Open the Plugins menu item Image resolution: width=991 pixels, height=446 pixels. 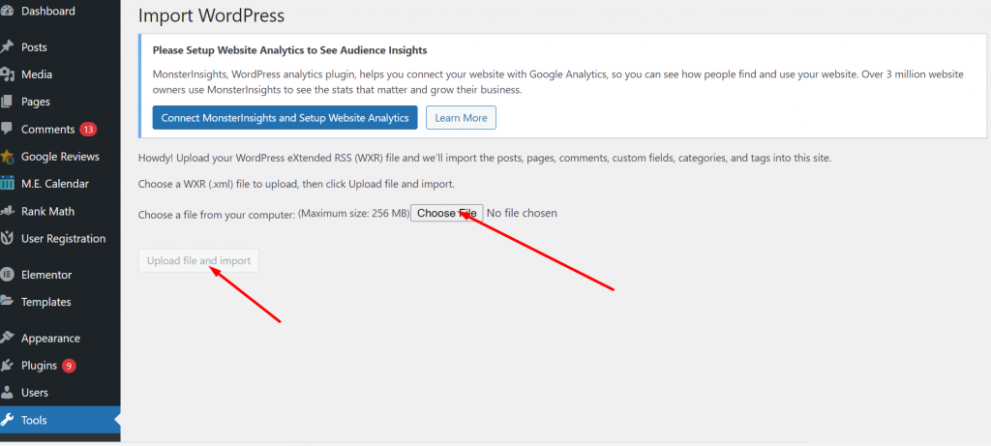(x=39, y=366)
